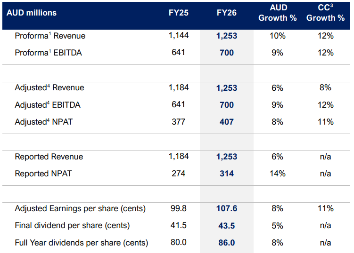
Task: Click Reported Revenue AUD growth 6%
Action: tap(278, 157)
